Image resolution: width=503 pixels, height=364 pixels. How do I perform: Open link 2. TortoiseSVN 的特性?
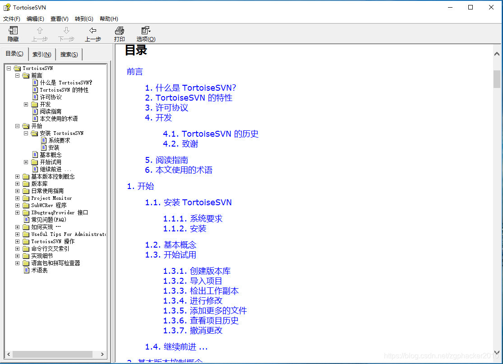coord(189,97)
